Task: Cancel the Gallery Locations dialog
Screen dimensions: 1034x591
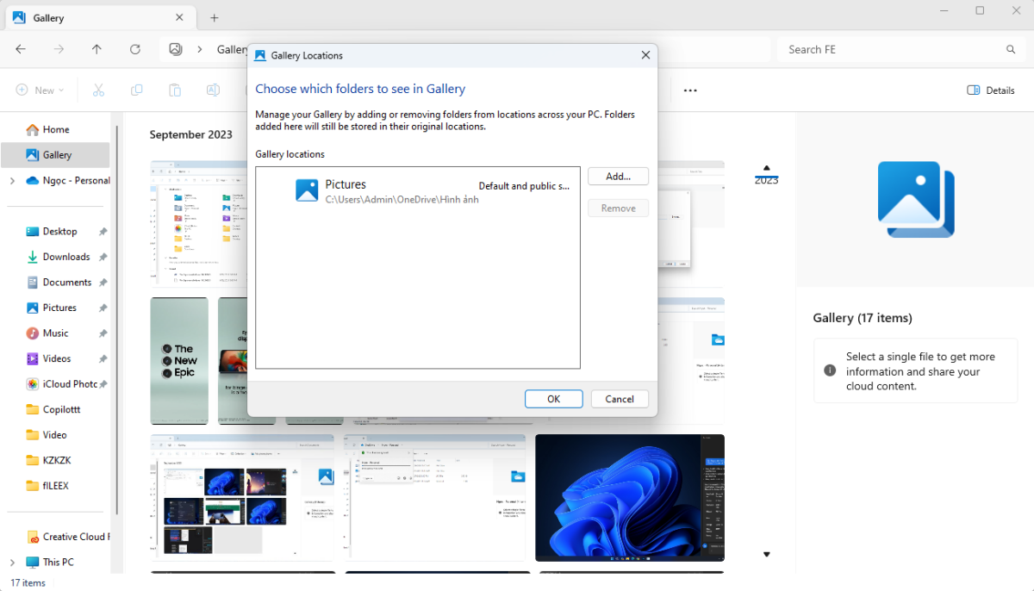Action: pyautogui.click(x=620, y=399)
